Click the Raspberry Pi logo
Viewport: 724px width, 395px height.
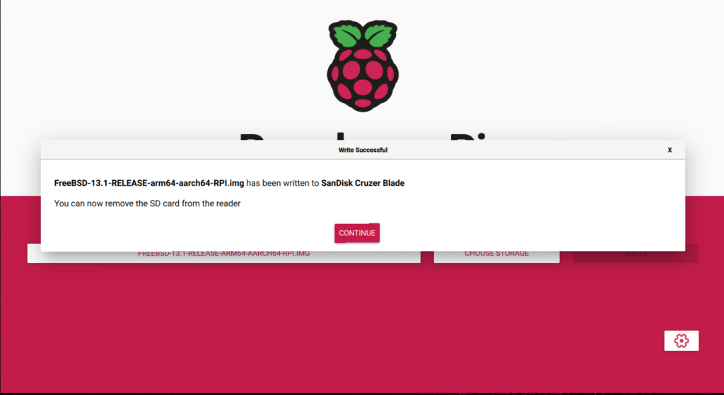tap(363, 66)
